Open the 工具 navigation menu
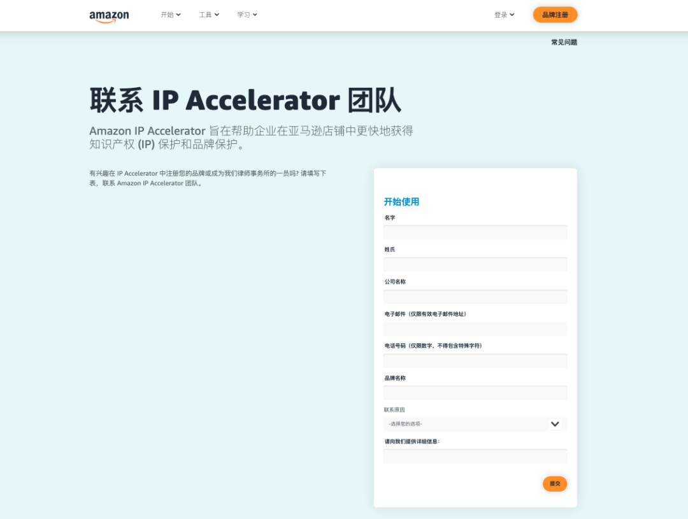The image size is (688, 519). [x=209, y=15]
